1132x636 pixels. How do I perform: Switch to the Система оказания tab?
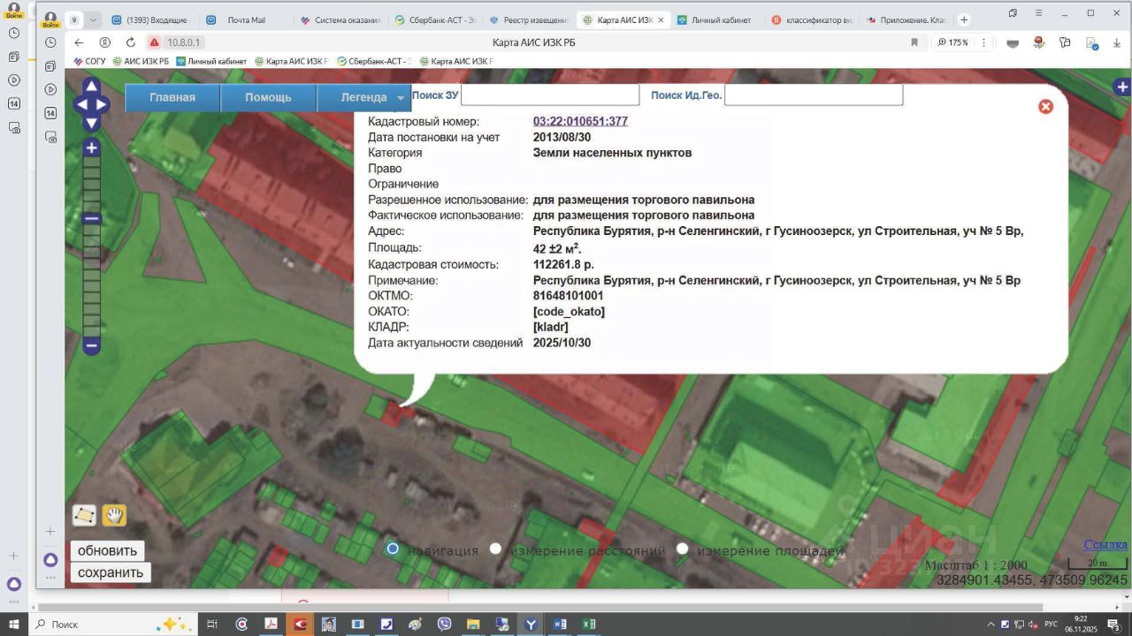(x=339, y=19)
